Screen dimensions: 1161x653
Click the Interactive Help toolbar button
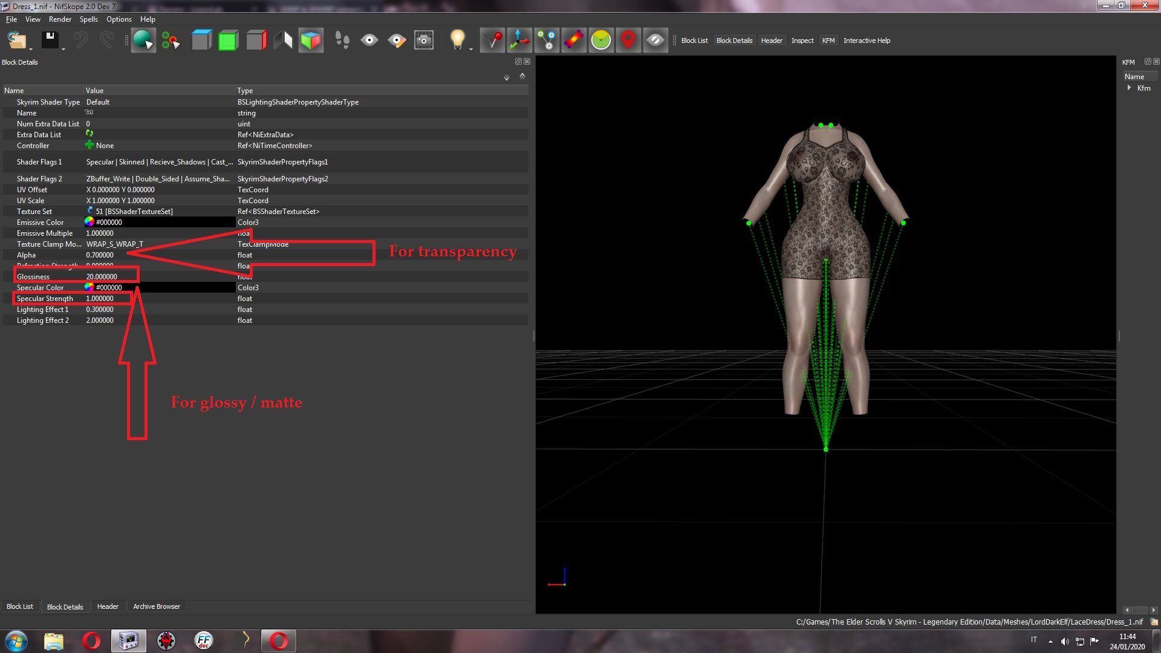click(867, 41)
